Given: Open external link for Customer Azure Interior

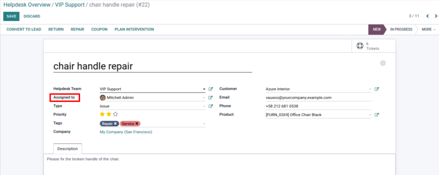Looking at the screenshot, I should tap(376, 89).
